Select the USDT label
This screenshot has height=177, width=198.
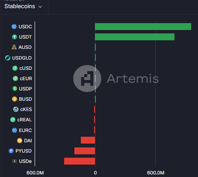coord(25,37)
